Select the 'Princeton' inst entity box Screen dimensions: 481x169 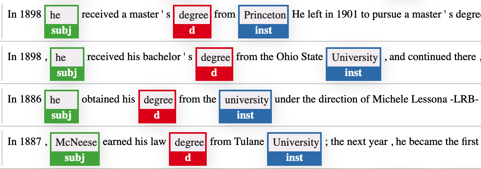pyautogui.click(x=263, y=21)
